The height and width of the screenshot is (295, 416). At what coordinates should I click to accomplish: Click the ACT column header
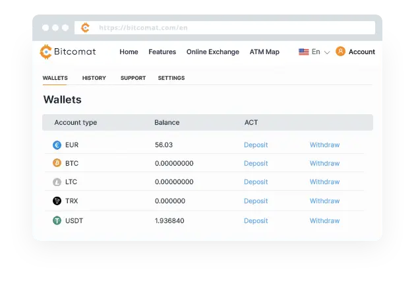coord(251,122)
